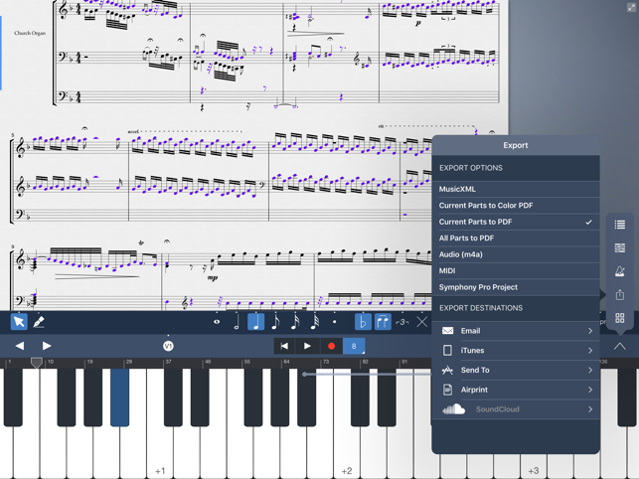
Task: Select the arrow pointer tool
Action: 19,322
